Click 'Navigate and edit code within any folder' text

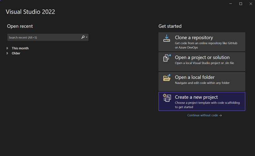coord(202,83)
